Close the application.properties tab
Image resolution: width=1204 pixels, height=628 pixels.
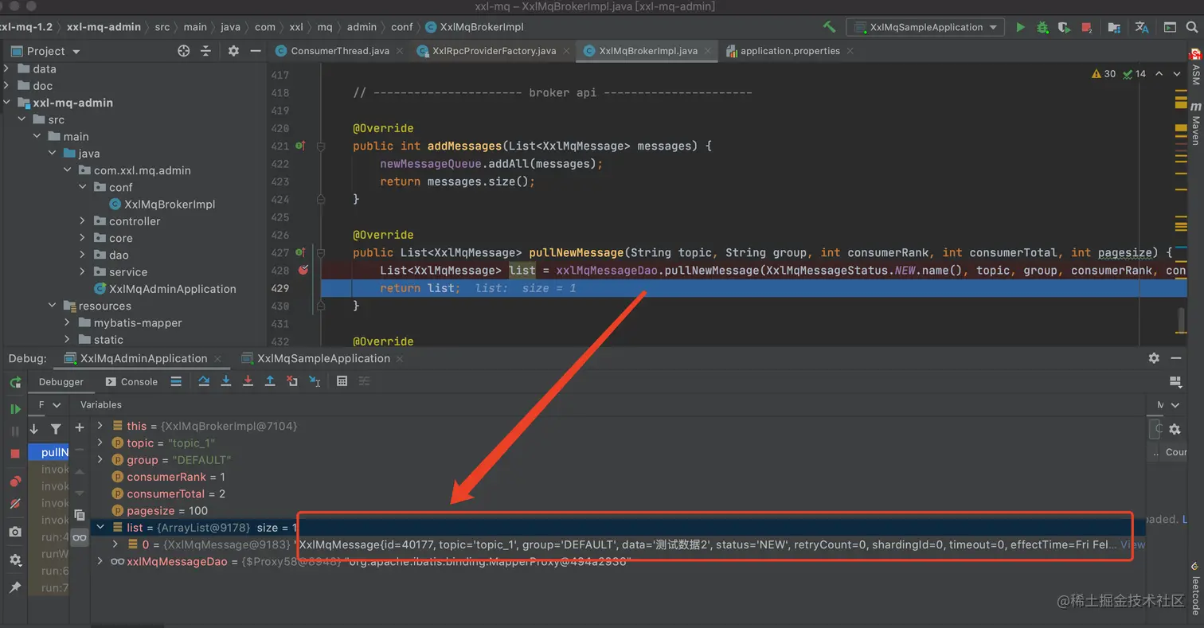coord(850,51)
